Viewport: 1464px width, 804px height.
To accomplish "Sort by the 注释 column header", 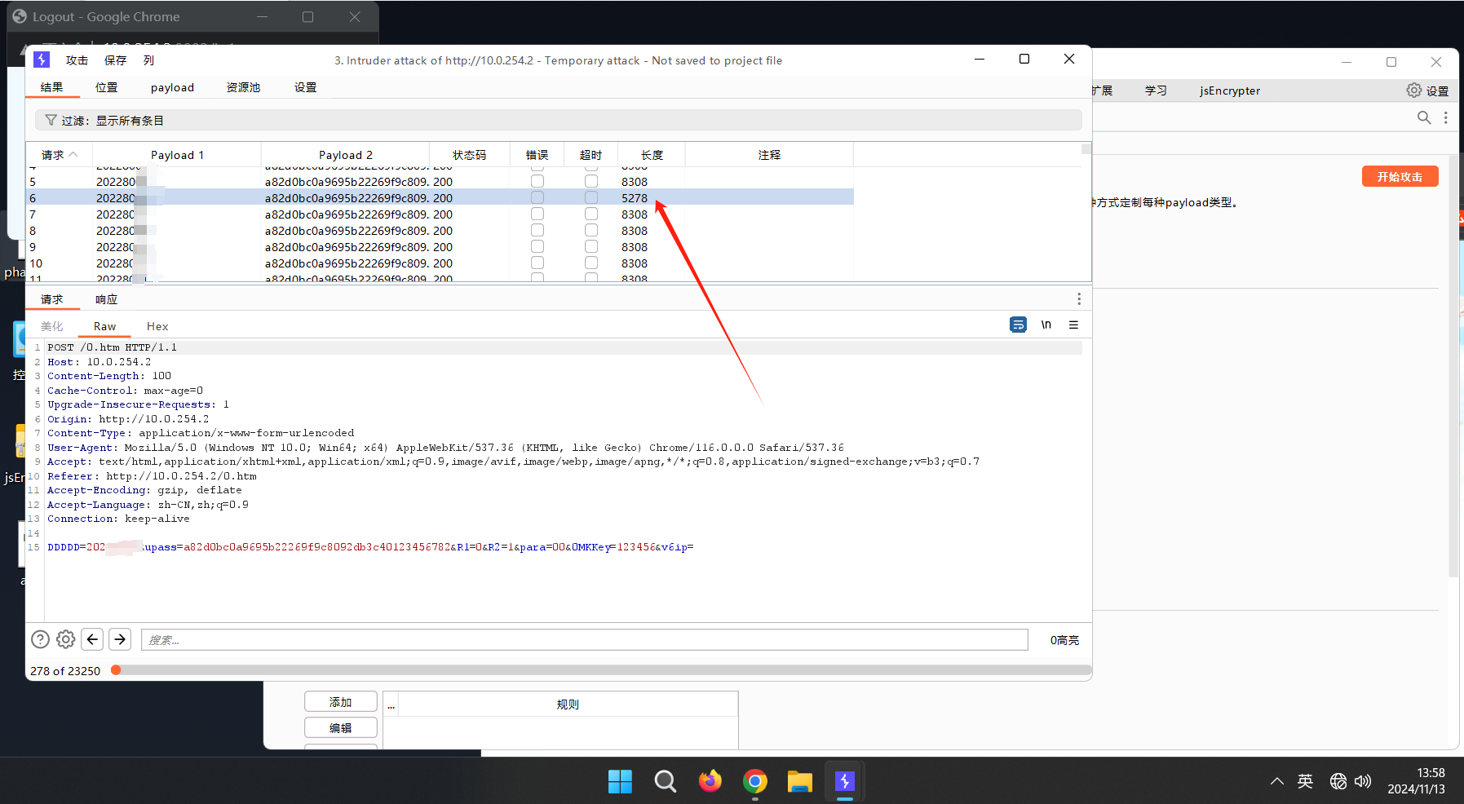I will [x=769, y=155].
